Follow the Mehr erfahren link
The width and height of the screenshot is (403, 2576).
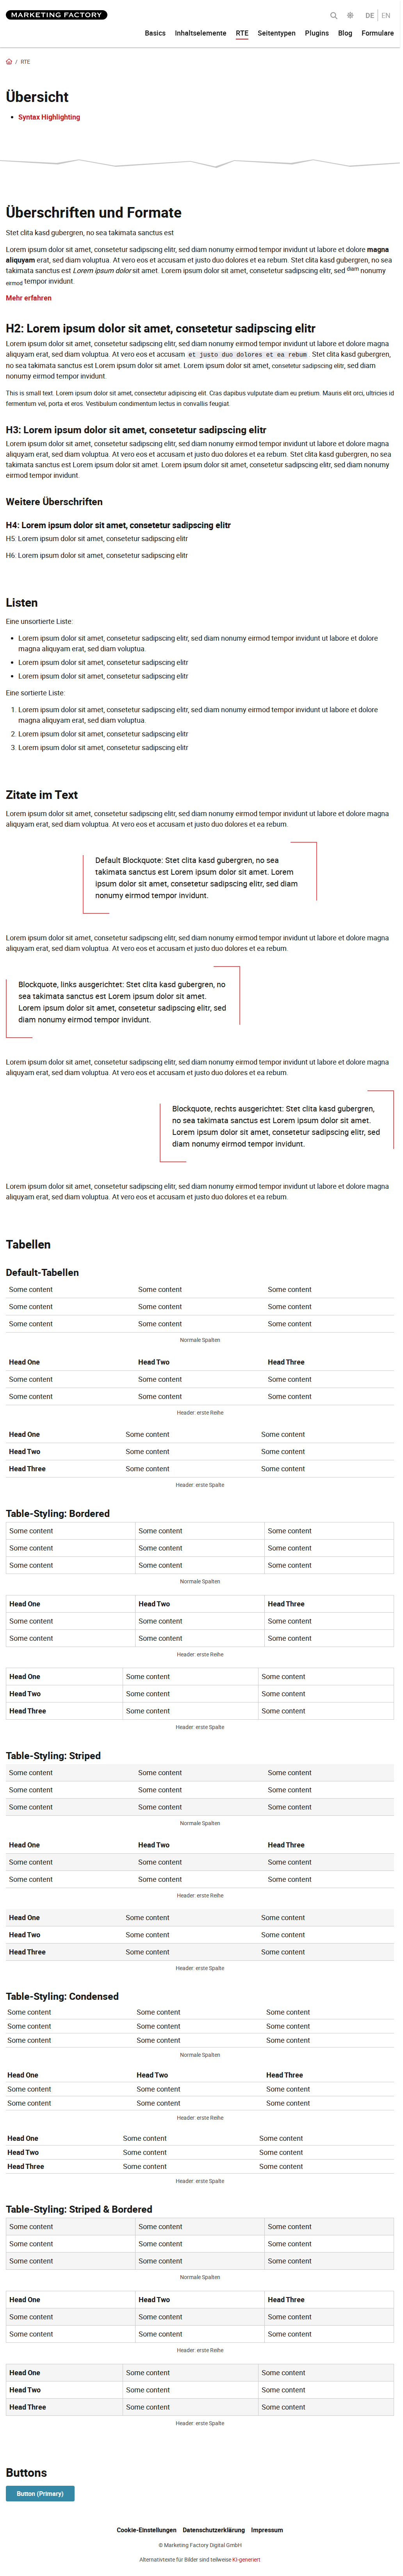pyautogui.click(x=29, y=298)
